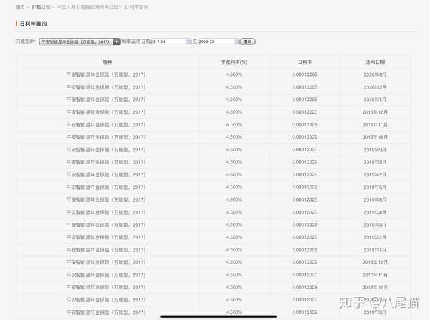Open the 万能险种 product dropdown
This screenshot has height=320, width=430.
click(x=80, y=42)
